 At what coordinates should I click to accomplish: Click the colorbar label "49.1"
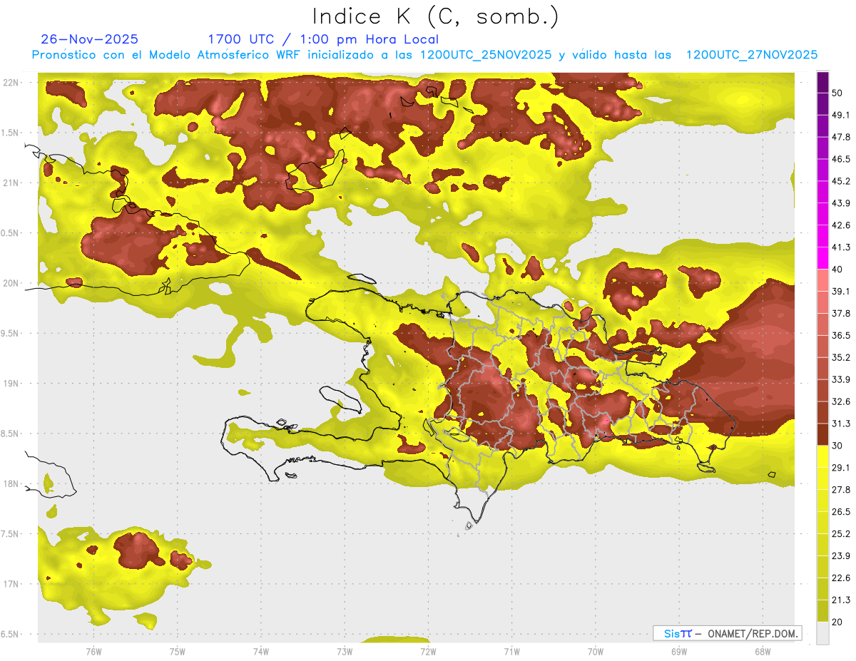pos(842,115)
